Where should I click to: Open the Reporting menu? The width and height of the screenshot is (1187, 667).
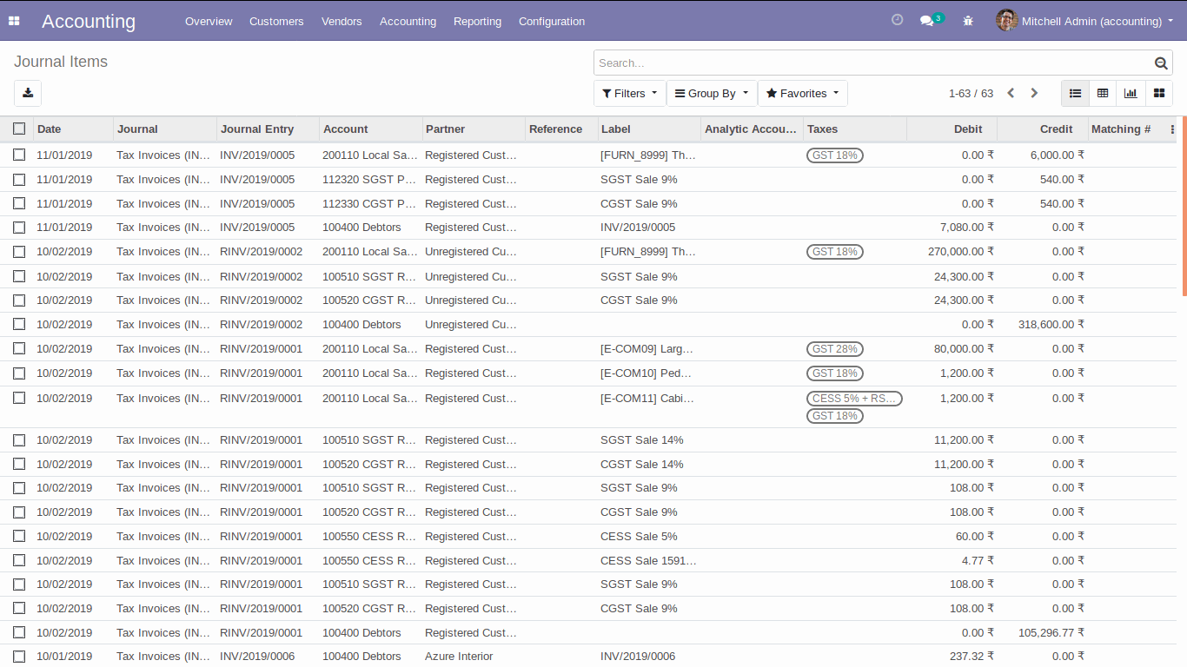(x=477, y=21)
